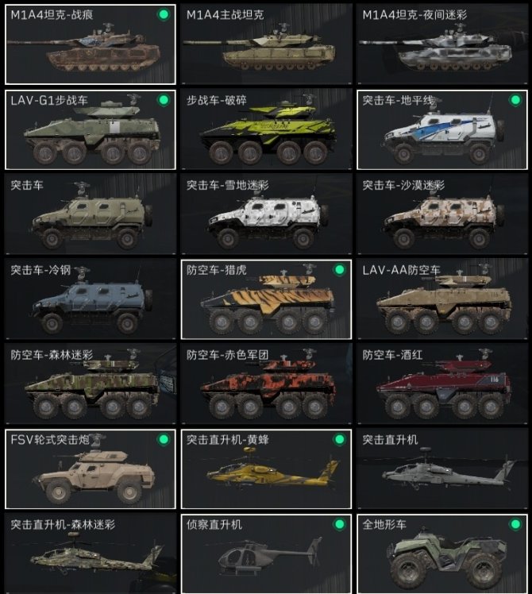Choose the 突击车-雪地迷彩 snow camo
The height and width of the screenshot is (594, 532).
click(x=266, y=214)
